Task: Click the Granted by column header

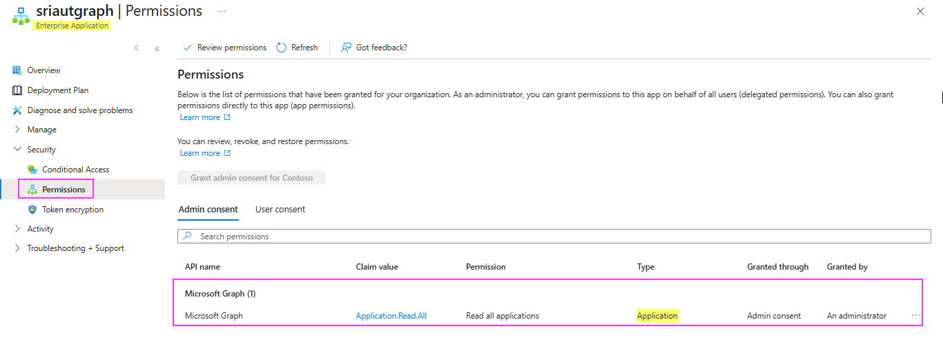Action: pos(847,267)
